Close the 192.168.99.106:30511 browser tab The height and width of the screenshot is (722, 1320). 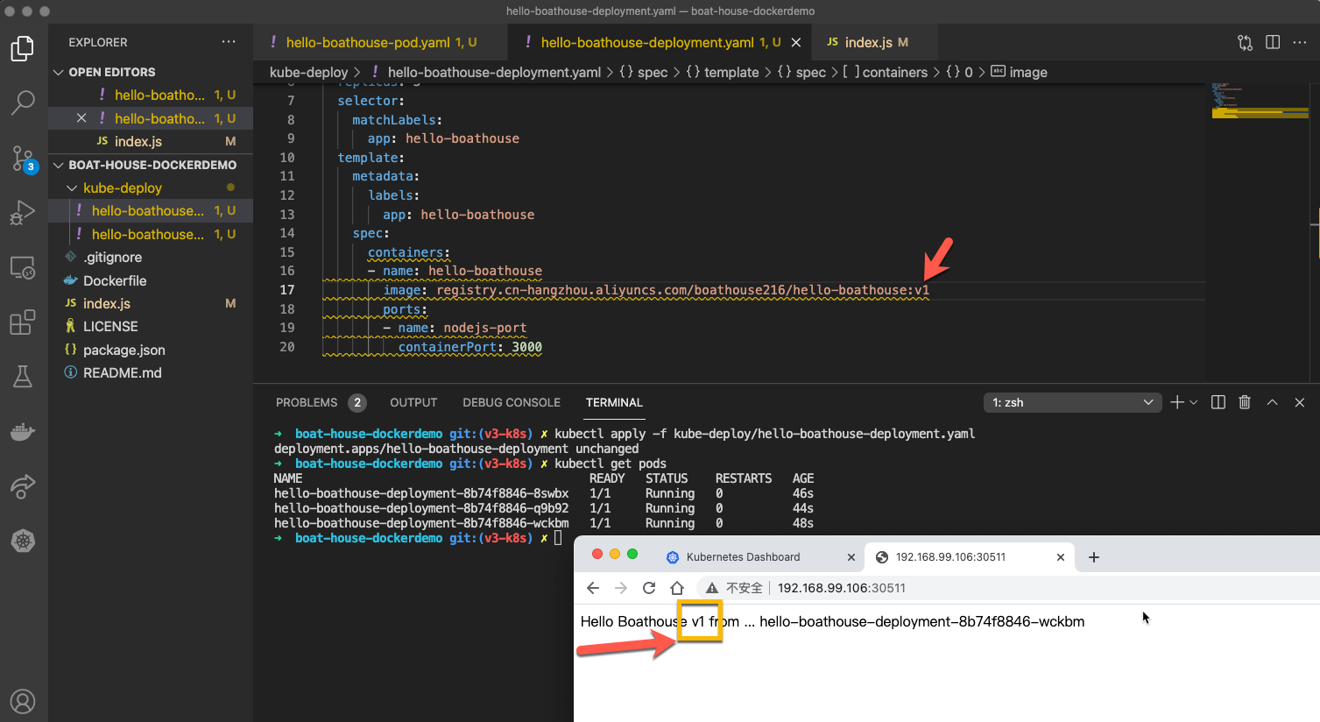1061,557
